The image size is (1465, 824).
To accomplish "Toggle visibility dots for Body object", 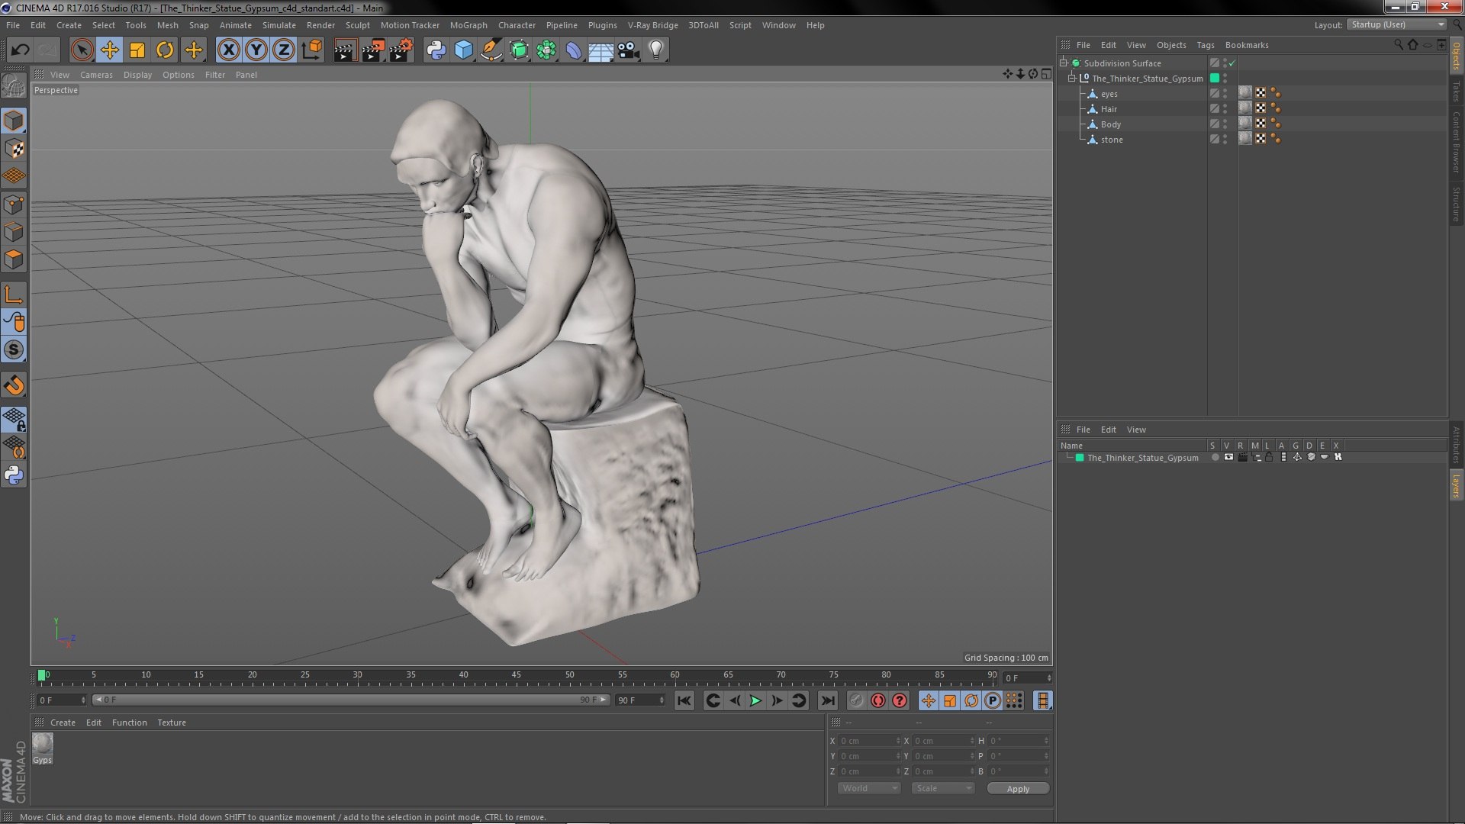I will pyautogui.click(x=1225, y=124).
